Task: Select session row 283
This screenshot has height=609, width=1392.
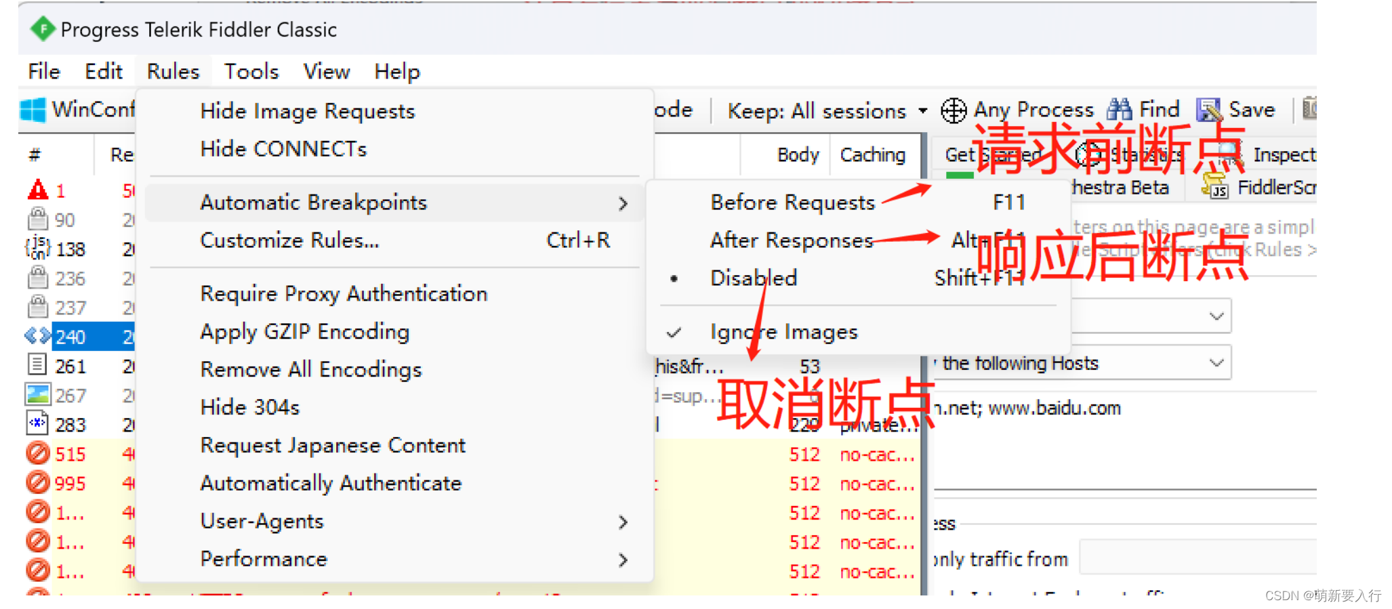Action: point(80,425)
